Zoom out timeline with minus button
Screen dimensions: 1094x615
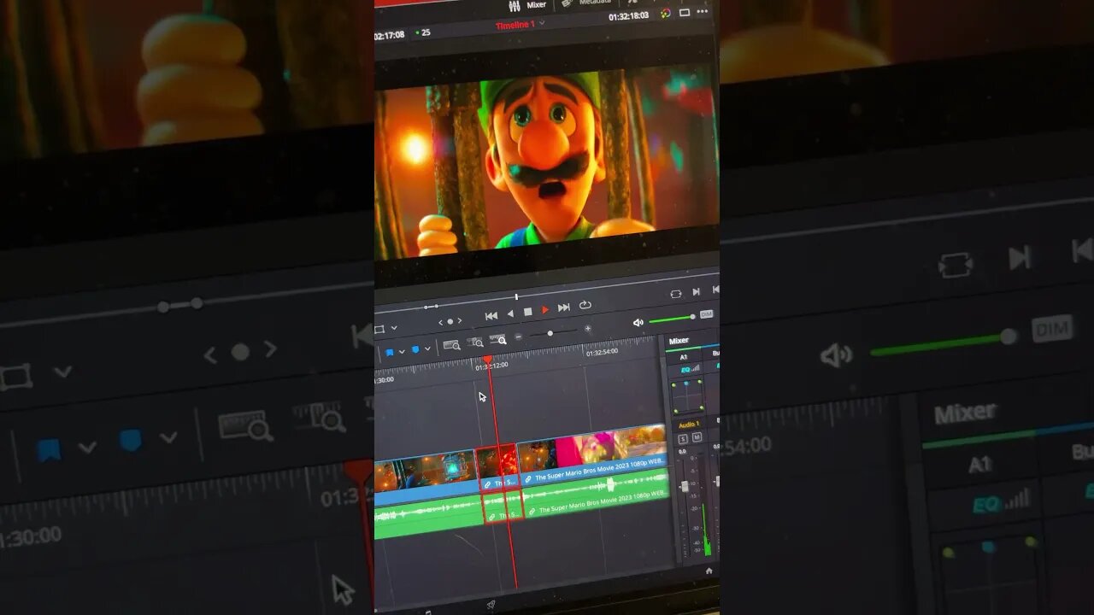pos(519,337)
